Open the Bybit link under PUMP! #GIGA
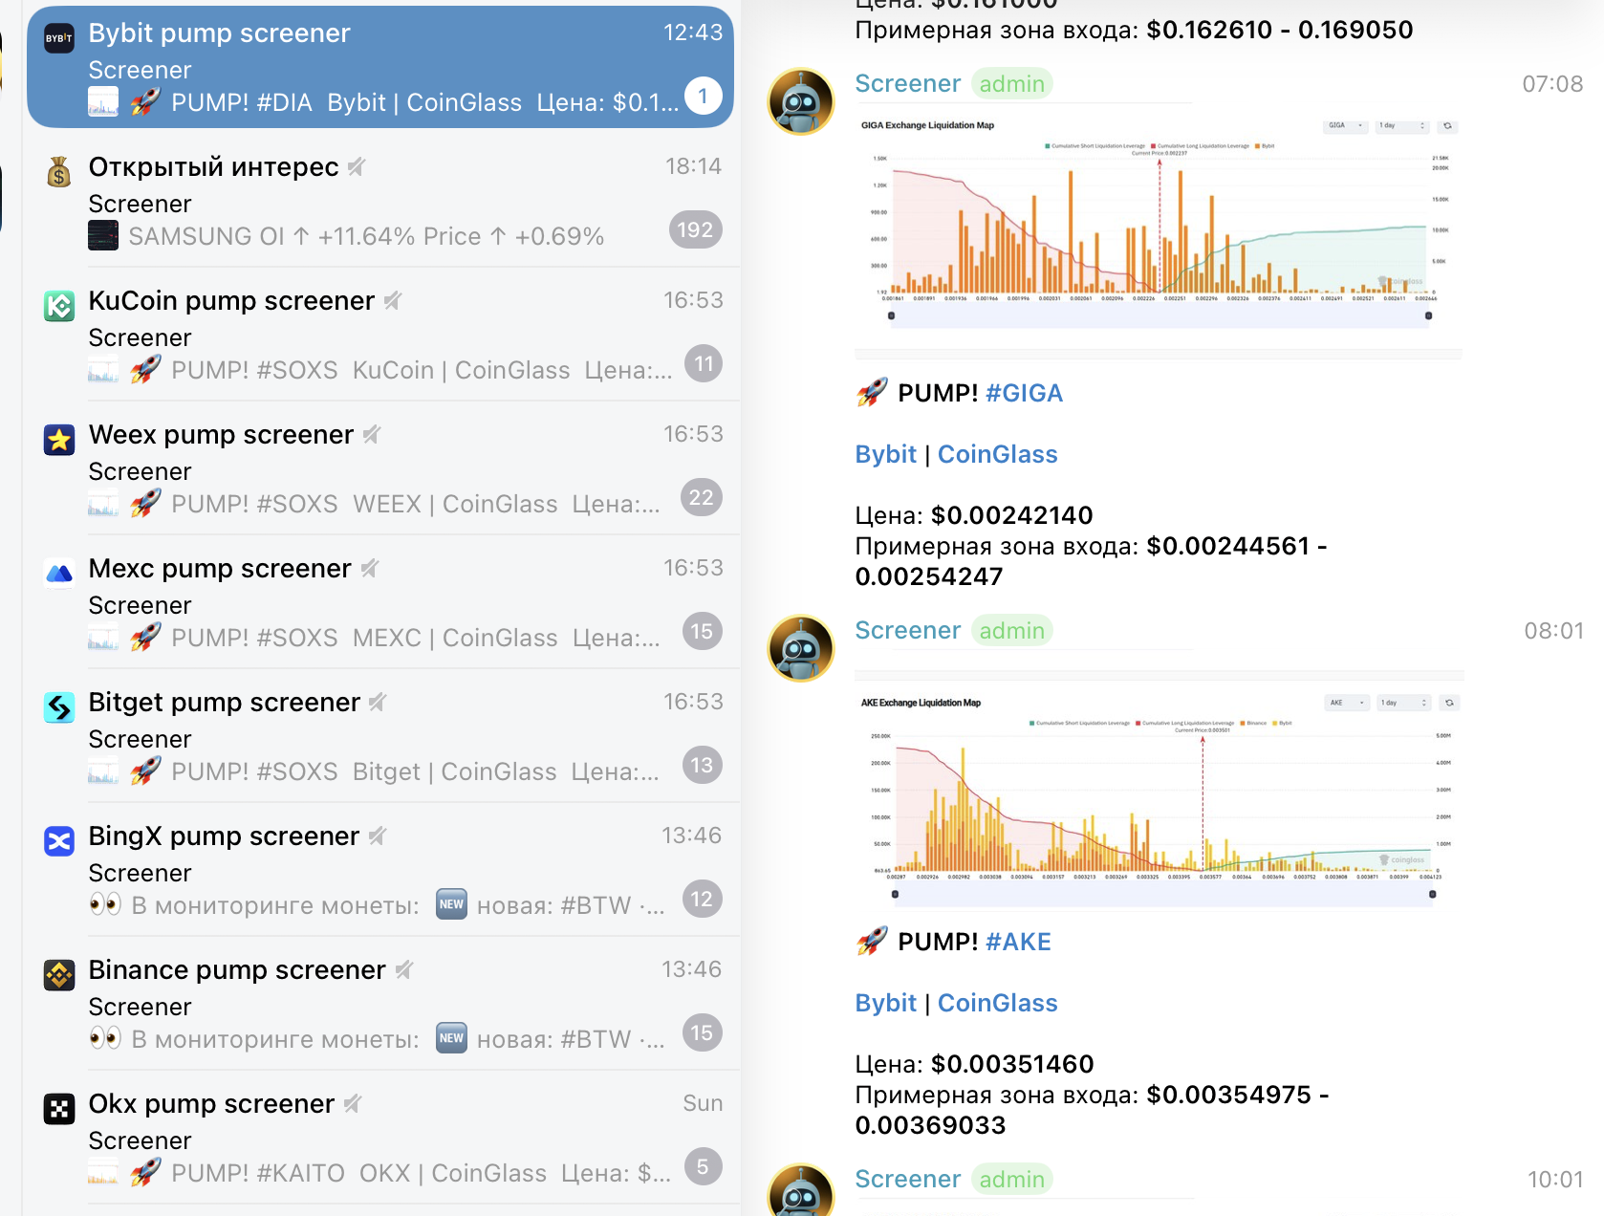 click(885, 454)
